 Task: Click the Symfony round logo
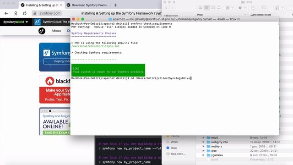click(x=42, y=31)
